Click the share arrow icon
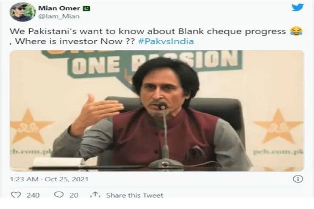Image resolution: width=314 pixels, height=209 pixels. click(x=95, y=195)
